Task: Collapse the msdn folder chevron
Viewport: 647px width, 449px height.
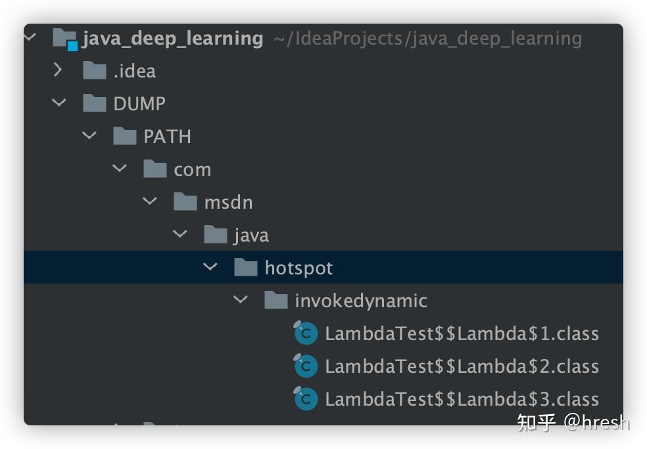Action: click(150, 202)
